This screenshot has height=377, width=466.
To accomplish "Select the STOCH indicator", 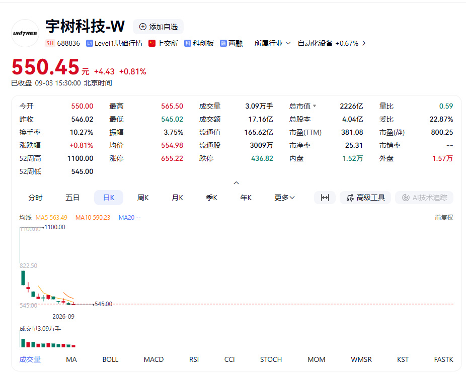I will [271, 359].
